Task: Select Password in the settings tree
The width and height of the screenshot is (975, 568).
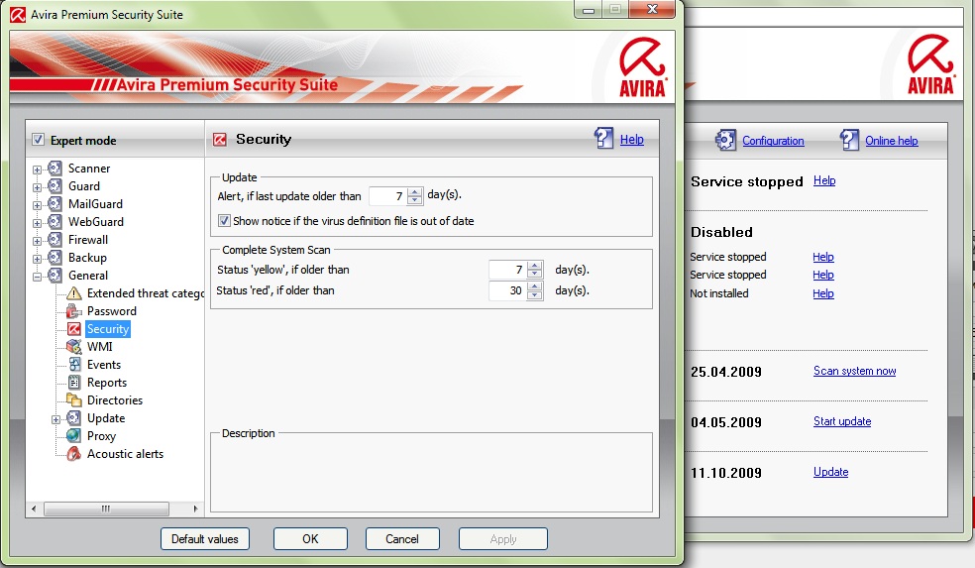Action: pyautogui.click(x=111, y=311)
